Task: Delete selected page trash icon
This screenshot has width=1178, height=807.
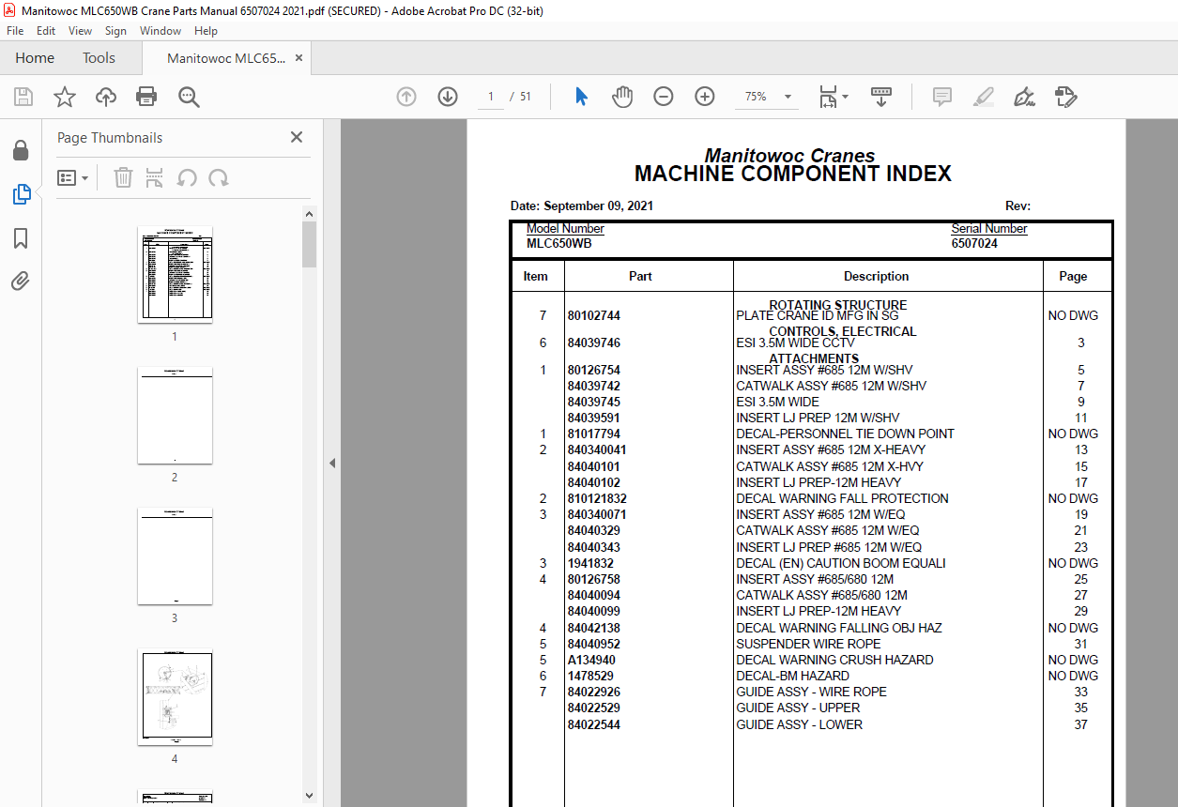Action: point(123,177)
